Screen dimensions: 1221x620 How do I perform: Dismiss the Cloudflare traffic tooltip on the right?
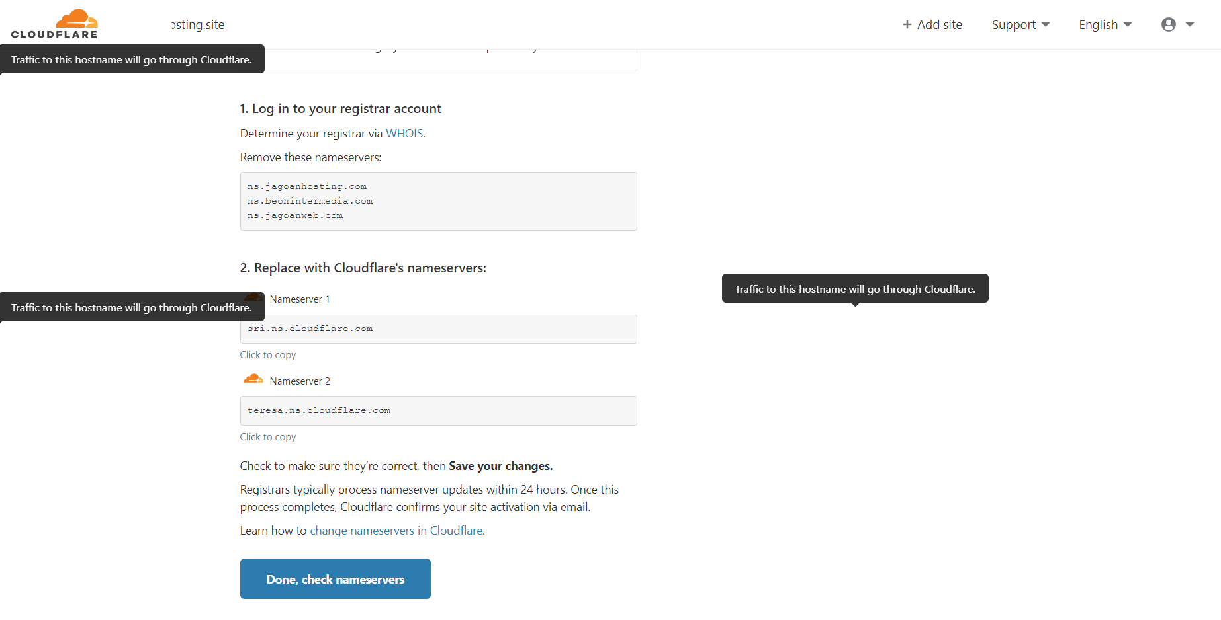(854, 288)
